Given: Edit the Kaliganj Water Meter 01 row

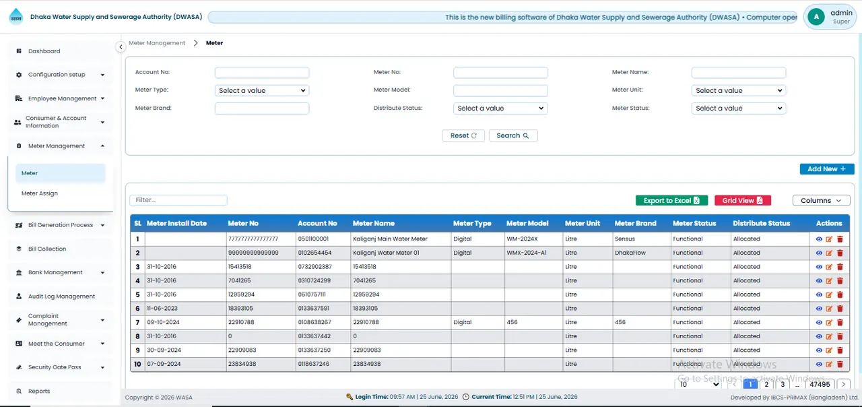Looking at the screenshot, I should tap(829, 253).
